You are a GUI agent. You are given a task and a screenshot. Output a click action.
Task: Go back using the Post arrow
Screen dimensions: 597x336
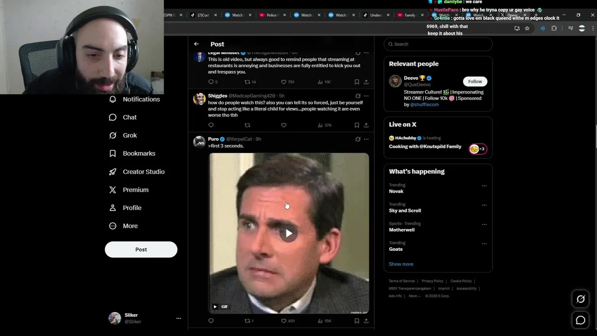[x=196, y=44]
